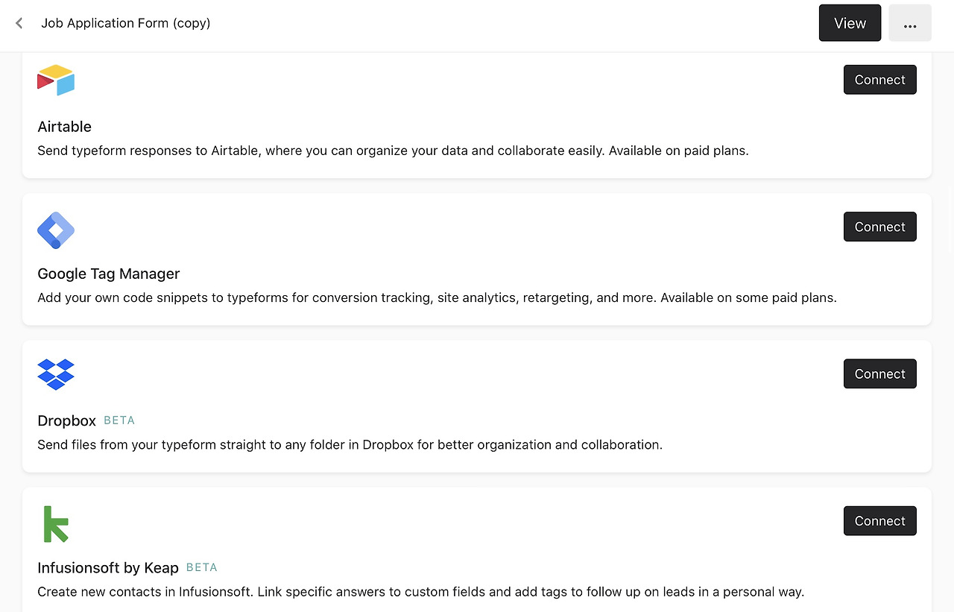Click the Airtable logo icon
954x612 pixels.
point(56,80)
